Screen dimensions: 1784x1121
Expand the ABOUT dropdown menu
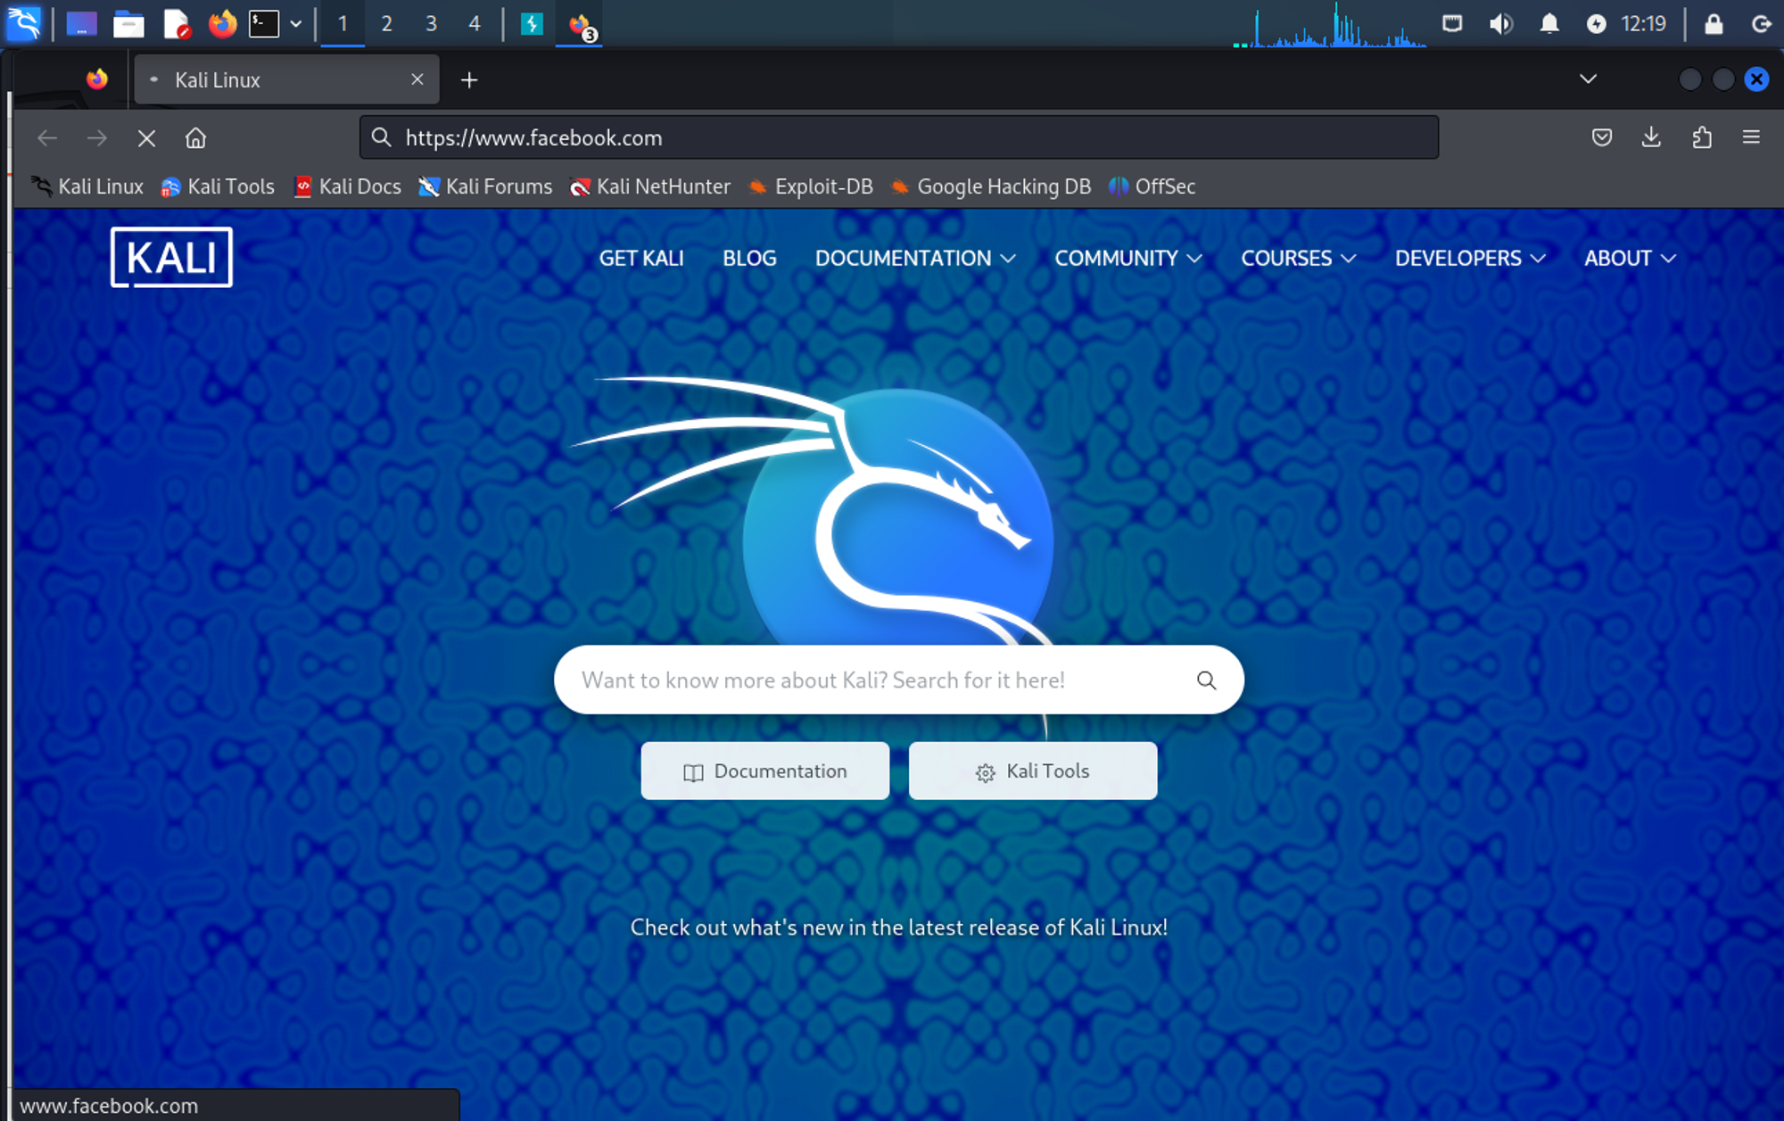click(1631, 259)
